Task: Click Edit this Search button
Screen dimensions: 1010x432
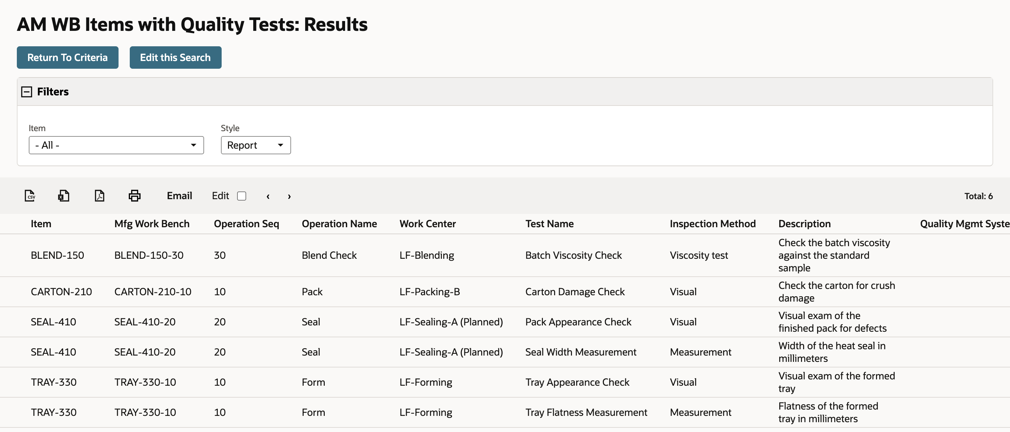Action: coord(175,58)
